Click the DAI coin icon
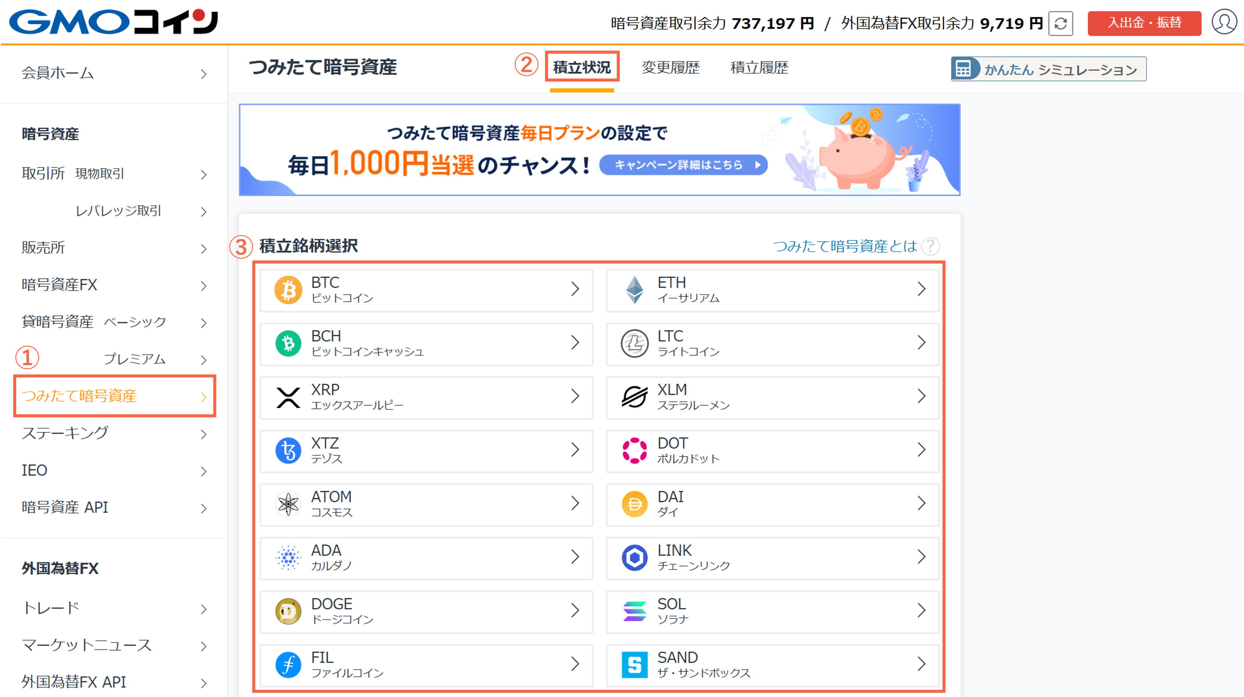The height and width of the screenshot is (697, 1244). pyautogui.click(x=634, y=504)
